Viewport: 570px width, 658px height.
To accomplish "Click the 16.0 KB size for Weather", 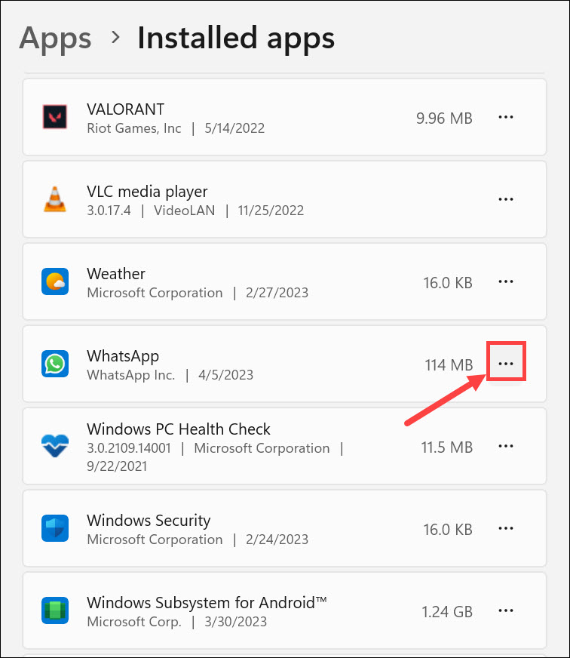I will (448, 283).
